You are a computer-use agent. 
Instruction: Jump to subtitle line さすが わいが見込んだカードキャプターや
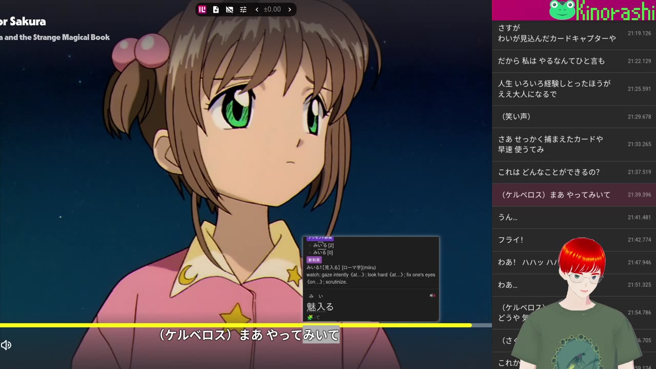pos(574,33)
